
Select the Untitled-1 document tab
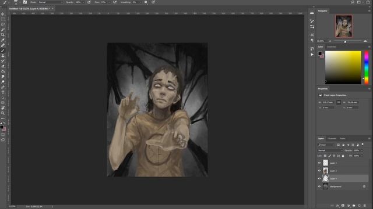pyautogui.click(x=29, y=9)
